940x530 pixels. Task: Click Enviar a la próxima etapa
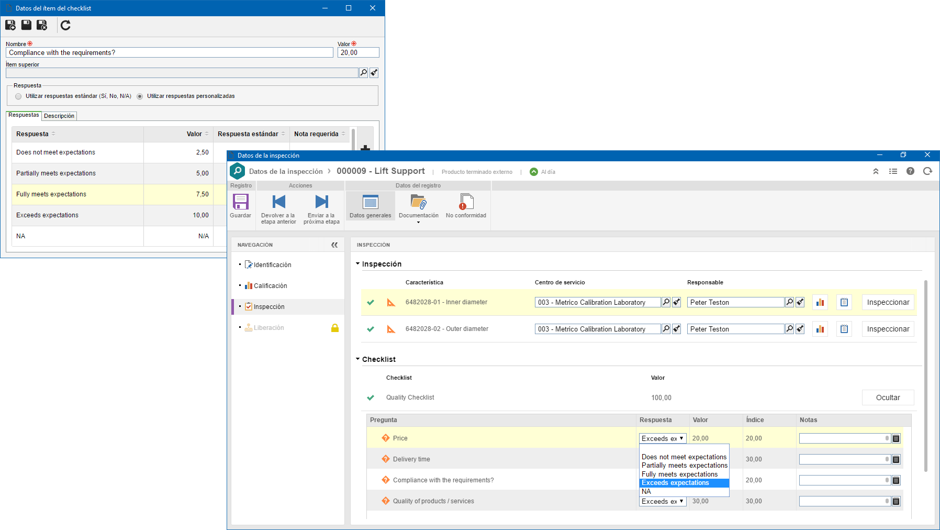pos(321,209)
